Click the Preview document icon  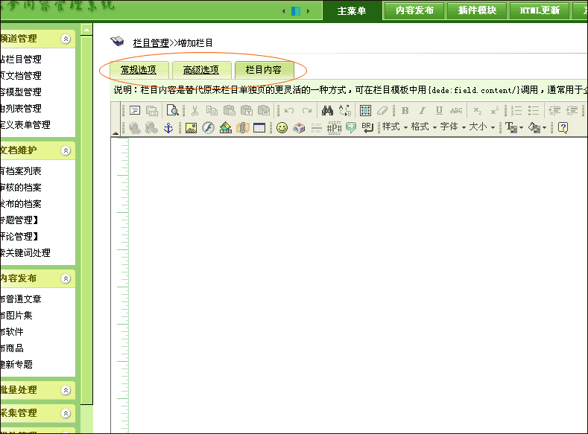click(x=172, y=110)
